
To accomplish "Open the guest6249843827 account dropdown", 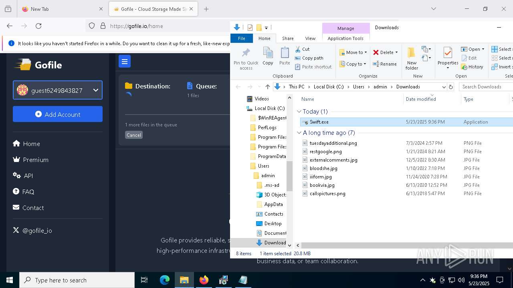I will pos(58,90).
